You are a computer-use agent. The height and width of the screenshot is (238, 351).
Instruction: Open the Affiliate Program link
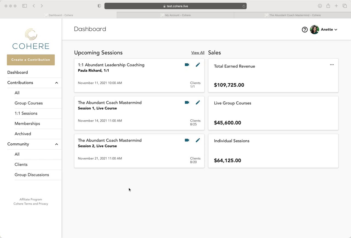pos(31,199)
